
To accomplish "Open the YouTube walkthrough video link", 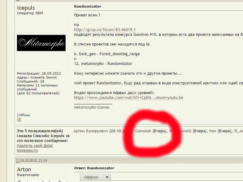I will [128, 98].
